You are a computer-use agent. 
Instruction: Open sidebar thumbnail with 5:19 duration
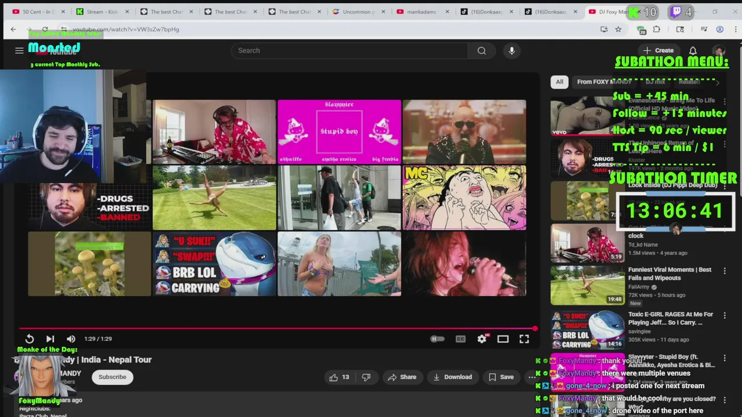(587, 243)
